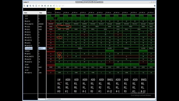Expand the rd1[31:0] bus
This screenshot has height=101, width=179.
[x=24, y=32]
